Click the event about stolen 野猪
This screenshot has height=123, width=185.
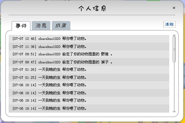point(89,54)
